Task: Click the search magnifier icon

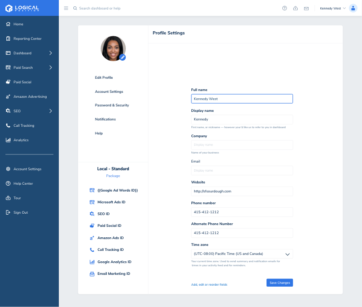Action: [x=75, y=8]
